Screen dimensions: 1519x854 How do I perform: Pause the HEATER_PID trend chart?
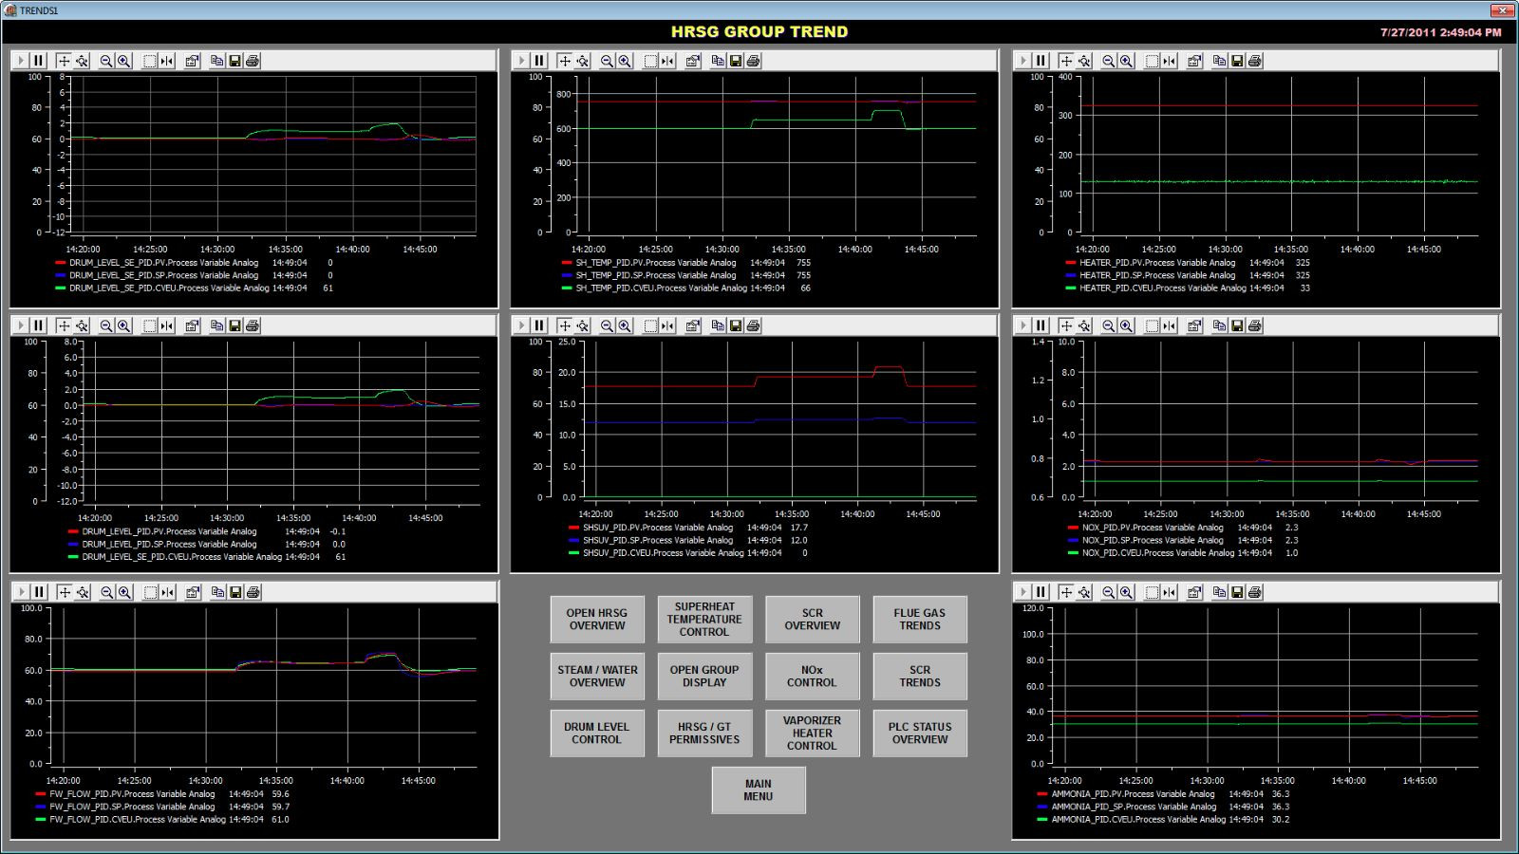(x=1041, y=61)
